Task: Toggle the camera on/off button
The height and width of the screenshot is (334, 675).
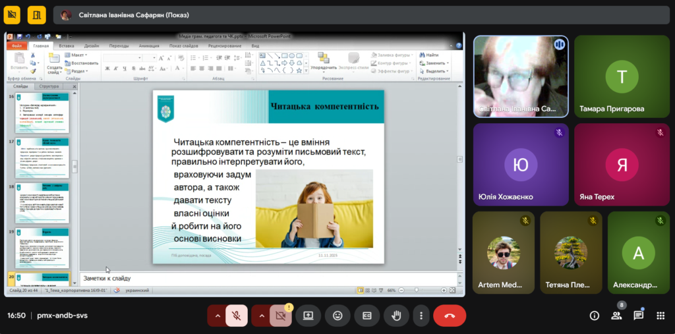Action: click(x=280, y=316)
